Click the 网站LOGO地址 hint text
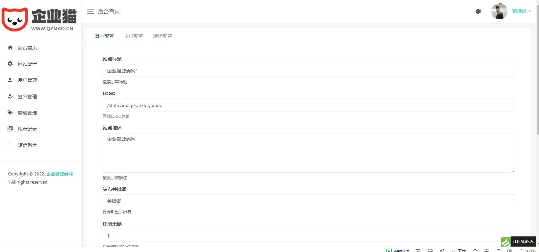 116,116
